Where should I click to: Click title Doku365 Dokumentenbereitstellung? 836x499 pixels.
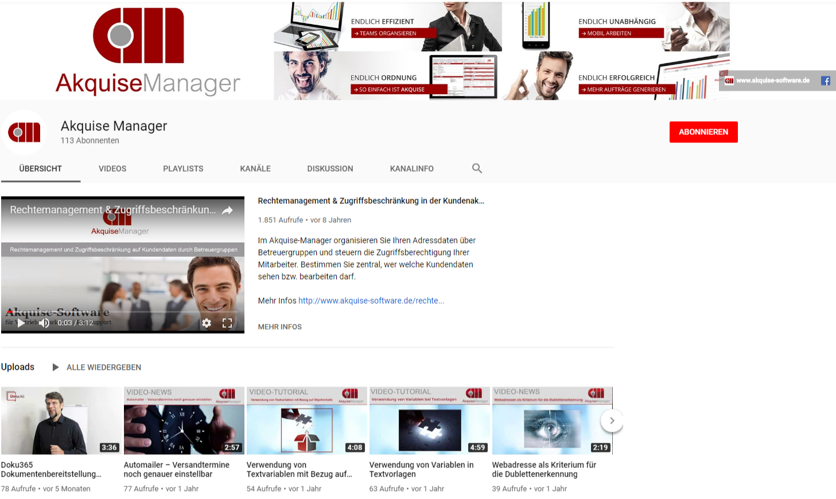[x=51, y=470]
